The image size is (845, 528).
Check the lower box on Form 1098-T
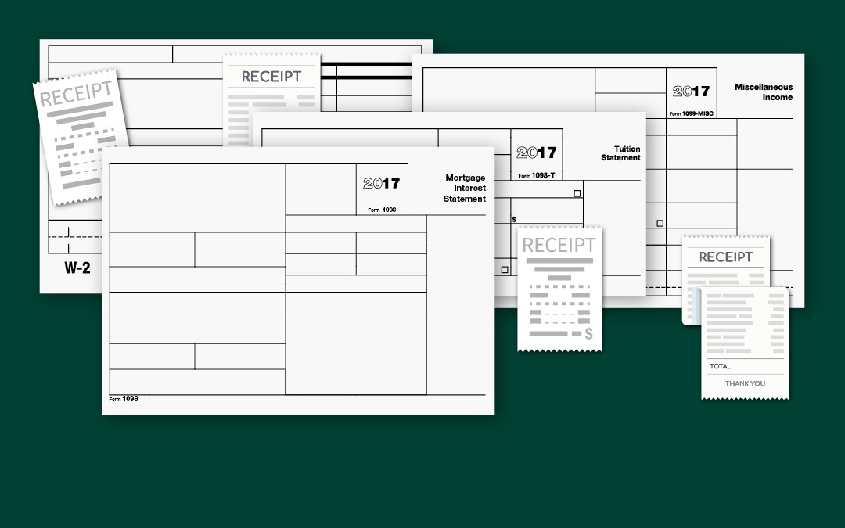click(x=505, y=270)
